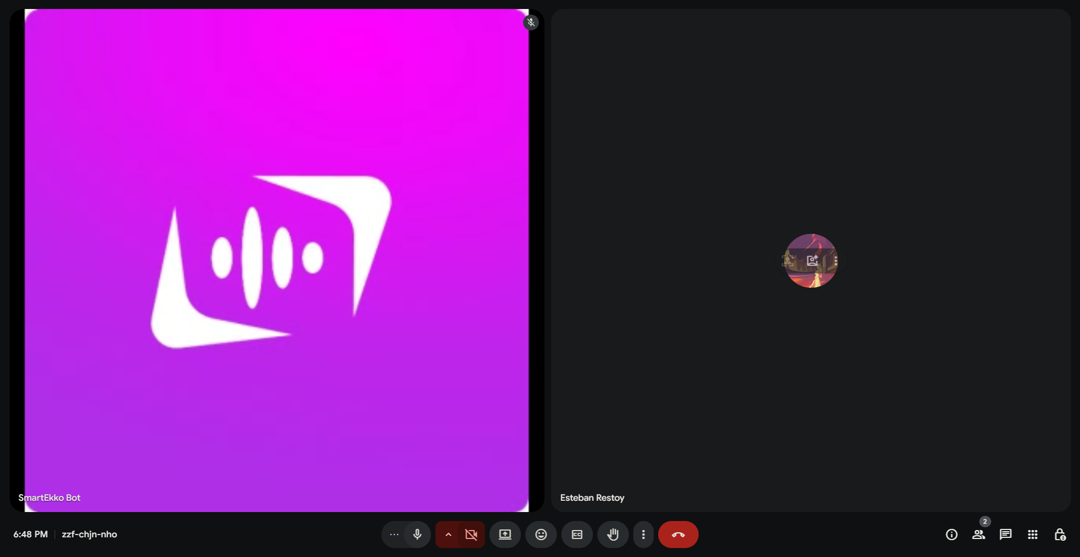The image size is (1080, 557).
Task: Mute the microphone
Action: click(x=417, y=535)
